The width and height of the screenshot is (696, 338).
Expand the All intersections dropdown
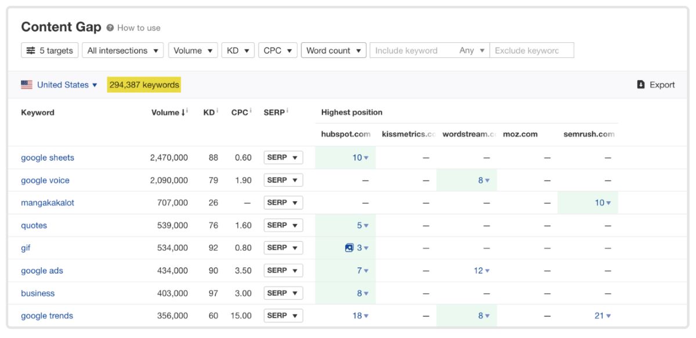pos(123,50)
